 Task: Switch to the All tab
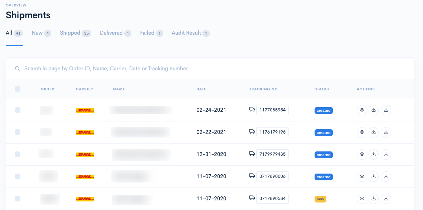(14, 33)
